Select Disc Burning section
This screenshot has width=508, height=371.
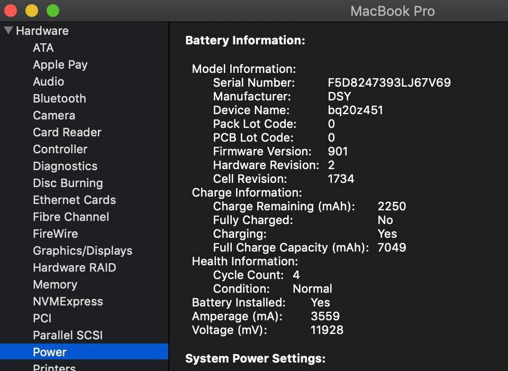[68, 183]
